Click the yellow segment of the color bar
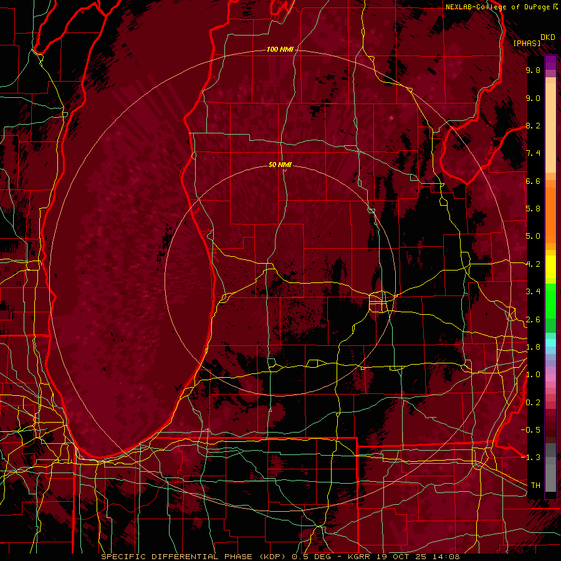Image resolution: width=561 pixels, height=561 pixels. pos(550,267)
